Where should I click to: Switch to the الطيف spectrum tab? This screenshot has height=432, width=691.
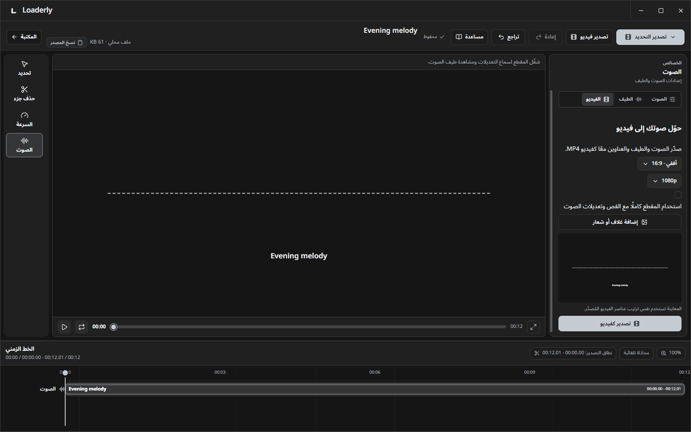(x=630, y=99)
